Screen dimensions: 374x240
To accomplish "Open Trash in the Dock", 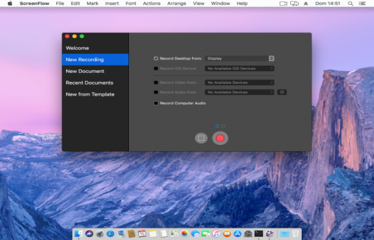I will pos(295,233).
